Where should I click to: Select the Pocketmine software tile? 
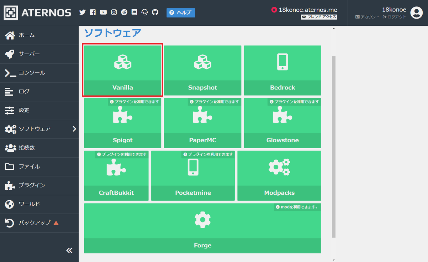click(x=193, y=176)
